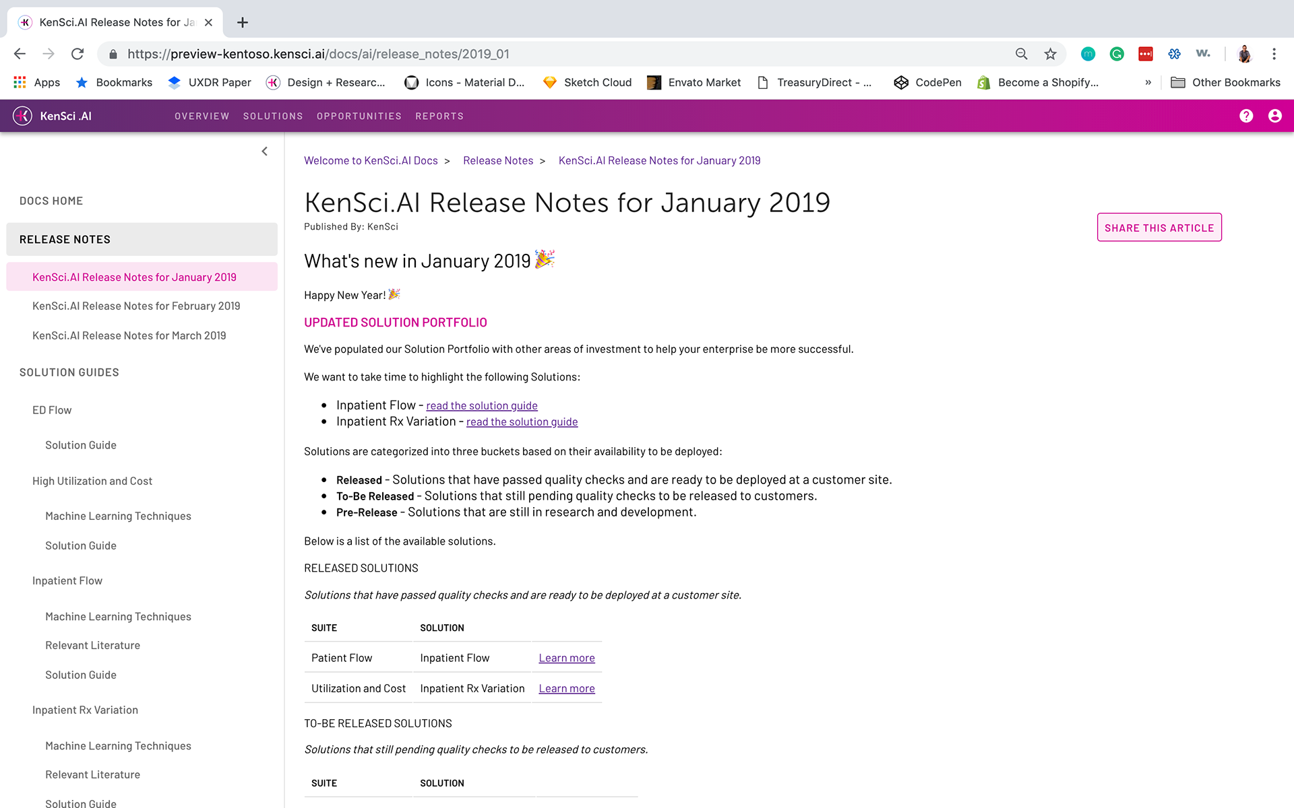Click the zoom magnifier icon in address bar
Viewport: 1294px width, 808px height.
click(x=1022, y=54)
